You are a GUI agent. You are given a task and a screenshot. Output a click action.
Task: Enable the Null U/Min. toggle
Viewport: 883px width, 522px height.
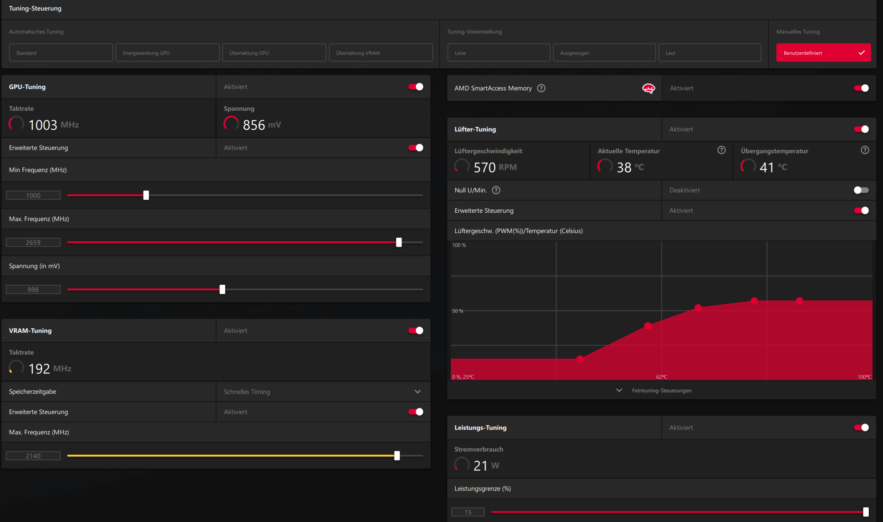(x=861, y=190)
